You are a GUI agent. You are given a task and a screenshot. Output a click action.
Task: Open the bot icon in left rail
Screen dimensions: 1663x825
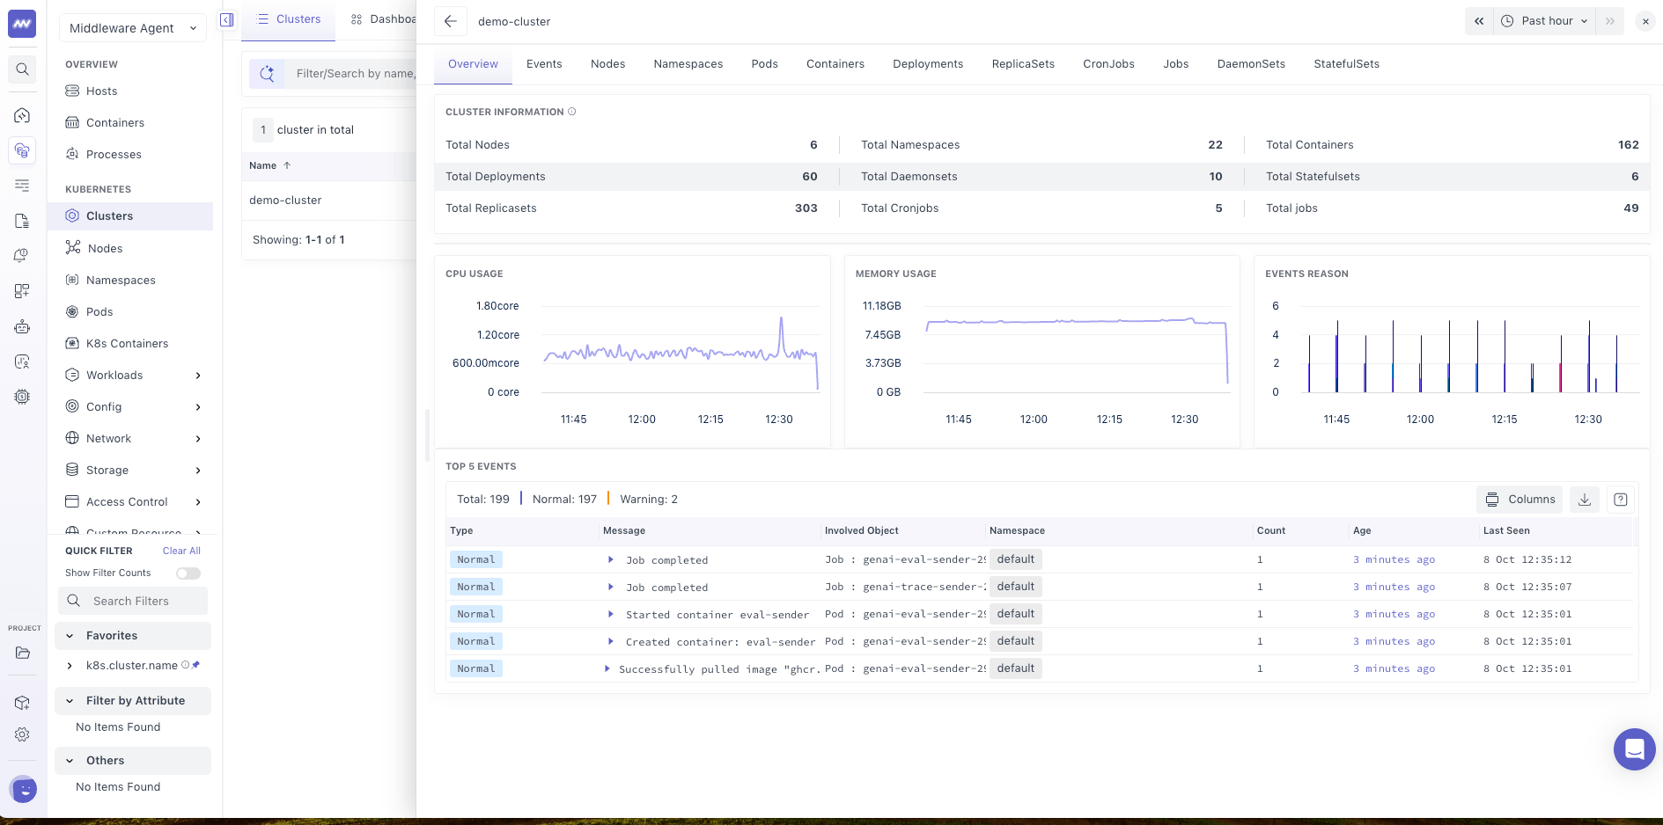pos(22,326)
